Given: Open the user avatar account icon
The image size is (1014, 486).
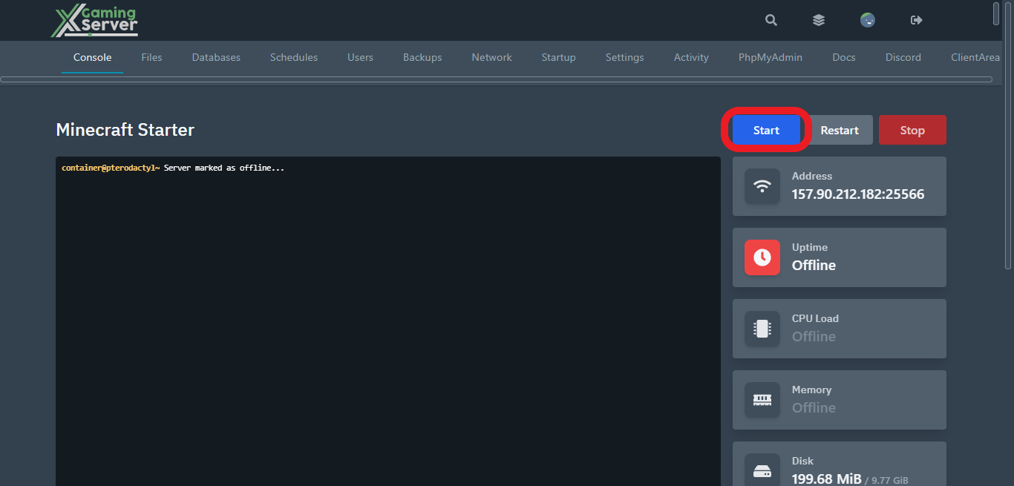Looking at the screenshot, I should pyautogui.click(x=867, y=20).
